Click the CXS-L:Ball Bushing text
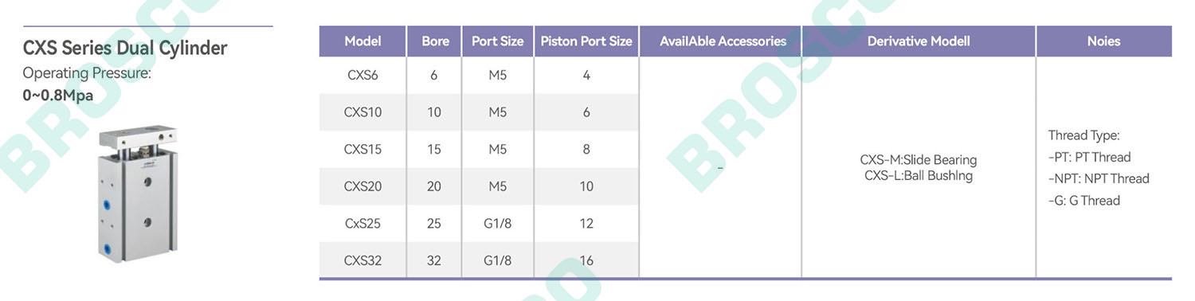The width and height of the screenshot is (1195, 301). pos(919,176)
